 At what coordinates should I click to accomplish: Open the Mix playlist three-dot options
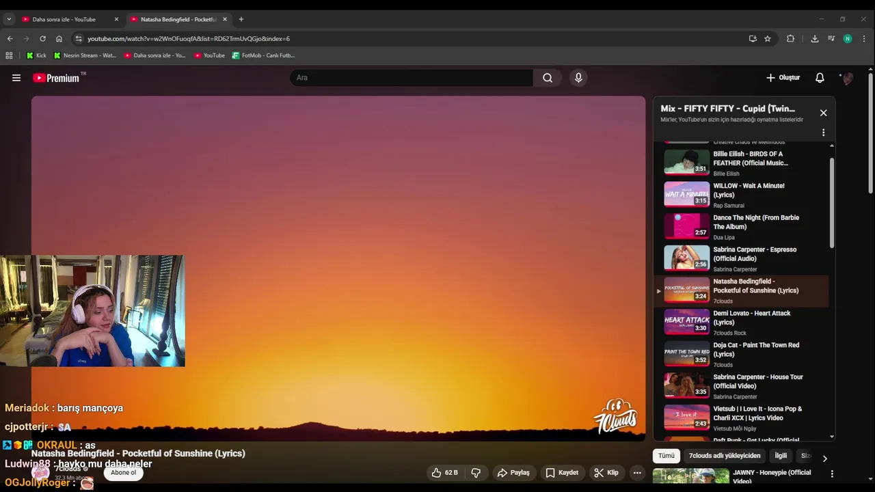click(x=823, y=133)
